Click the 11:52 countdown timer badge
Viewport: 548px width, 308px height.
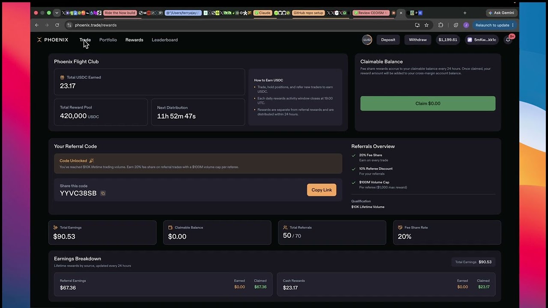367,40
